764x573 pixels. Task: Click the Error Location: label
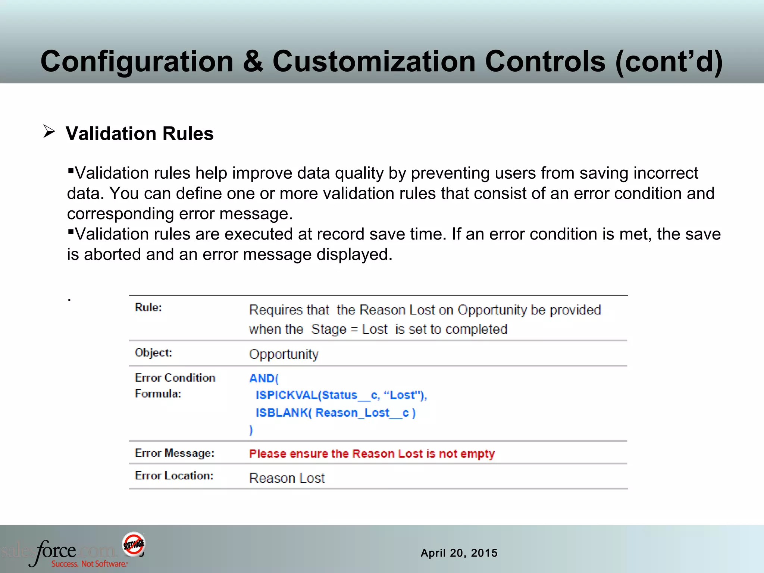coord(174,476)
